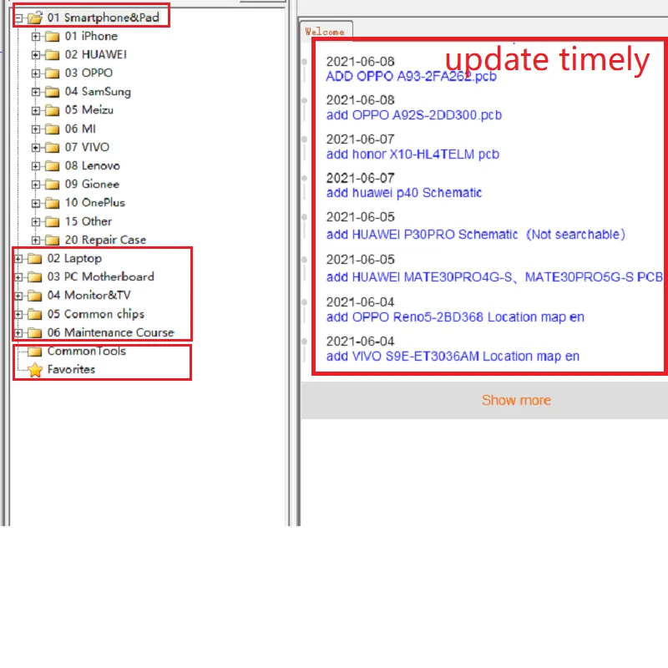Collapse the 01 Smartphone&Pad tree node
The image size is (668, 668).
pyautogui.click(x=18, y=18)
